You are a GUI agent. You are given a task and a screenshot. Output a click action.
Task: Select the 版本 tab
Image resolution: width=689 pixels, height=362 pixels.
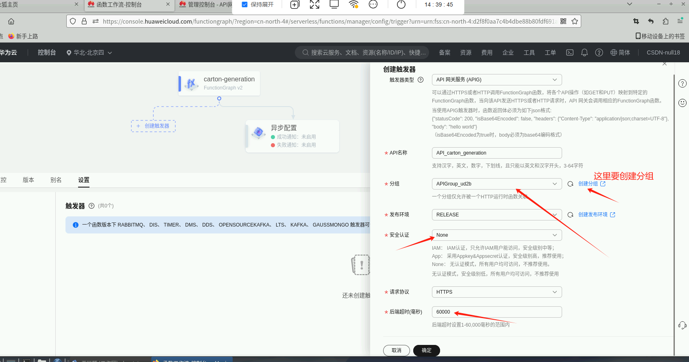click(28, 180)
